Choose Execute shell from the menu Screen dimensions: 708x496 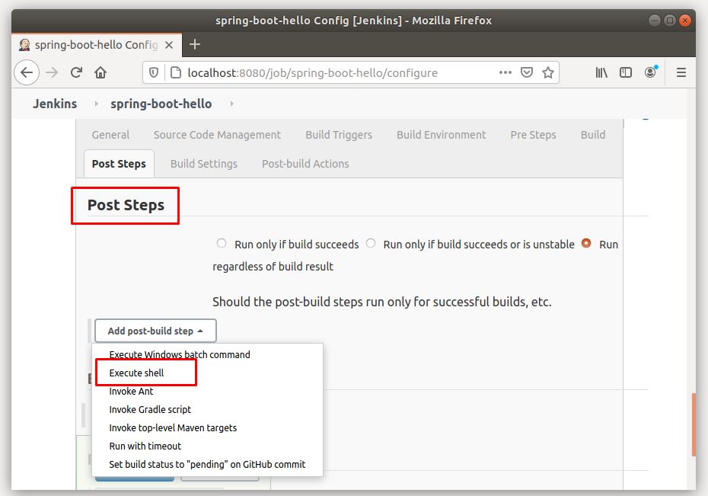coord(136,373)
